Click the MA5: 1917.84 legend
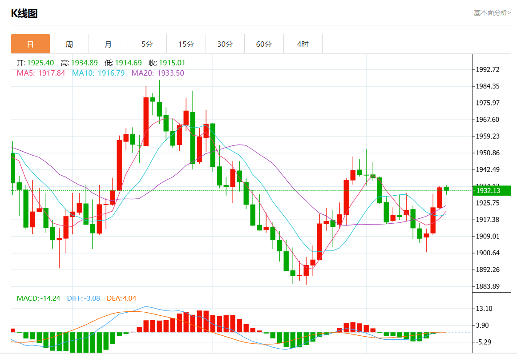Screen dimensions: 517x354 (41, 73)
